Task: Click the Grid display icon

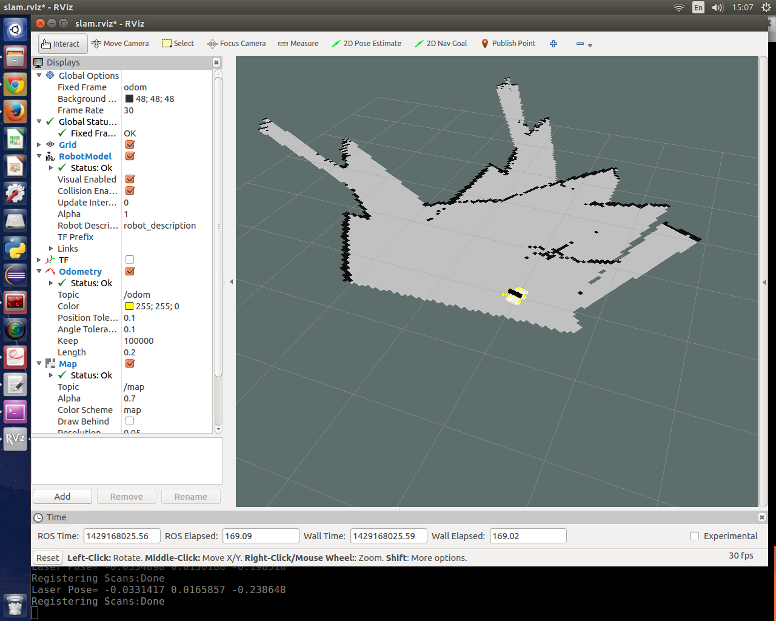Action: click(50, 144)
